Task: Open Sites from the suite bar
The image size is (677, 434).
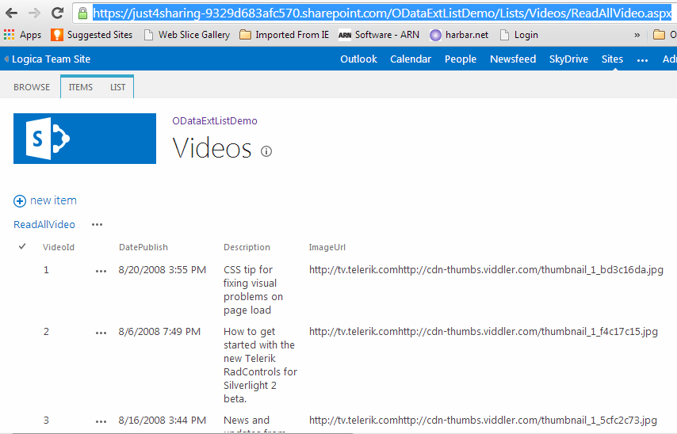Action: (612, 59)
